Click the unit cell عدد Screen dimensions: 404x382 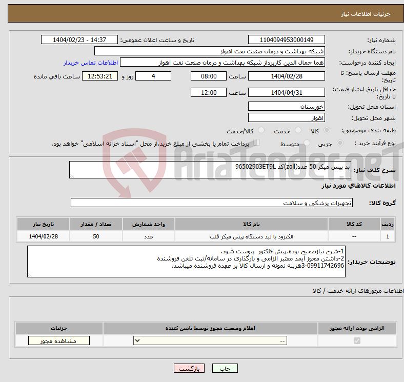click(148, 236)
